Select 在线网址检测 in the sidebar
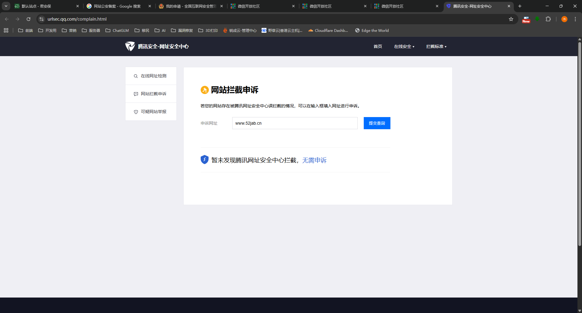 151,76
